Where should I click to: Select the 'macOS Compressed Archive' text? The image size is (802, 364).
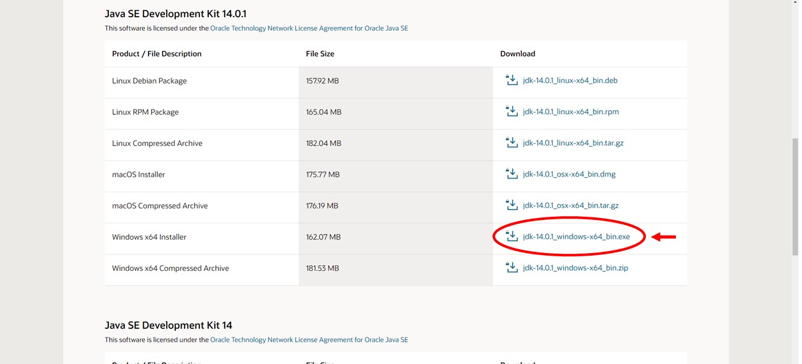click(x=160, y=206)
